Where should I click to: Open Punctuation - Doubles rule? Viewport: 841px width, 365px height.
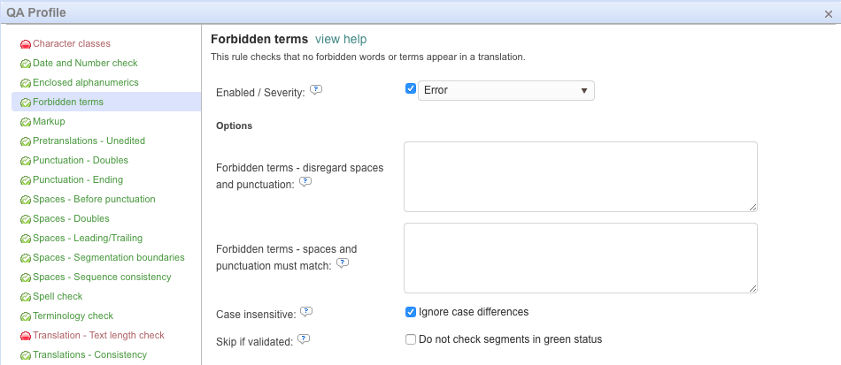point(81,161)
